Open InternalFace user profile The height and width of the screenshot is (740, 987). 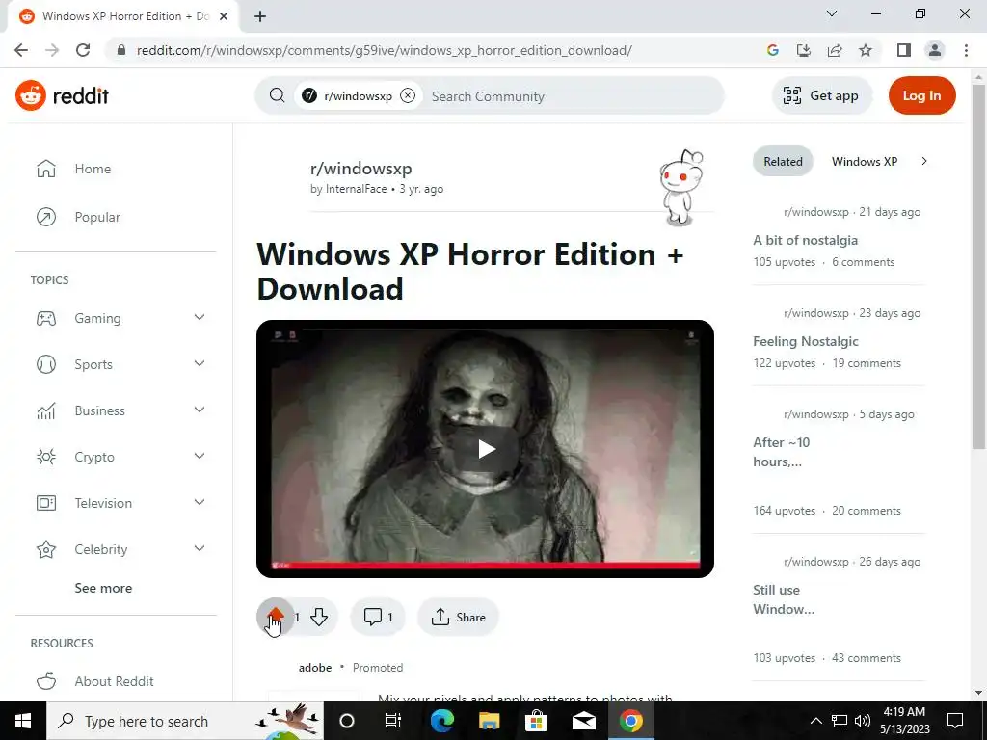click(x=357, y=189)
